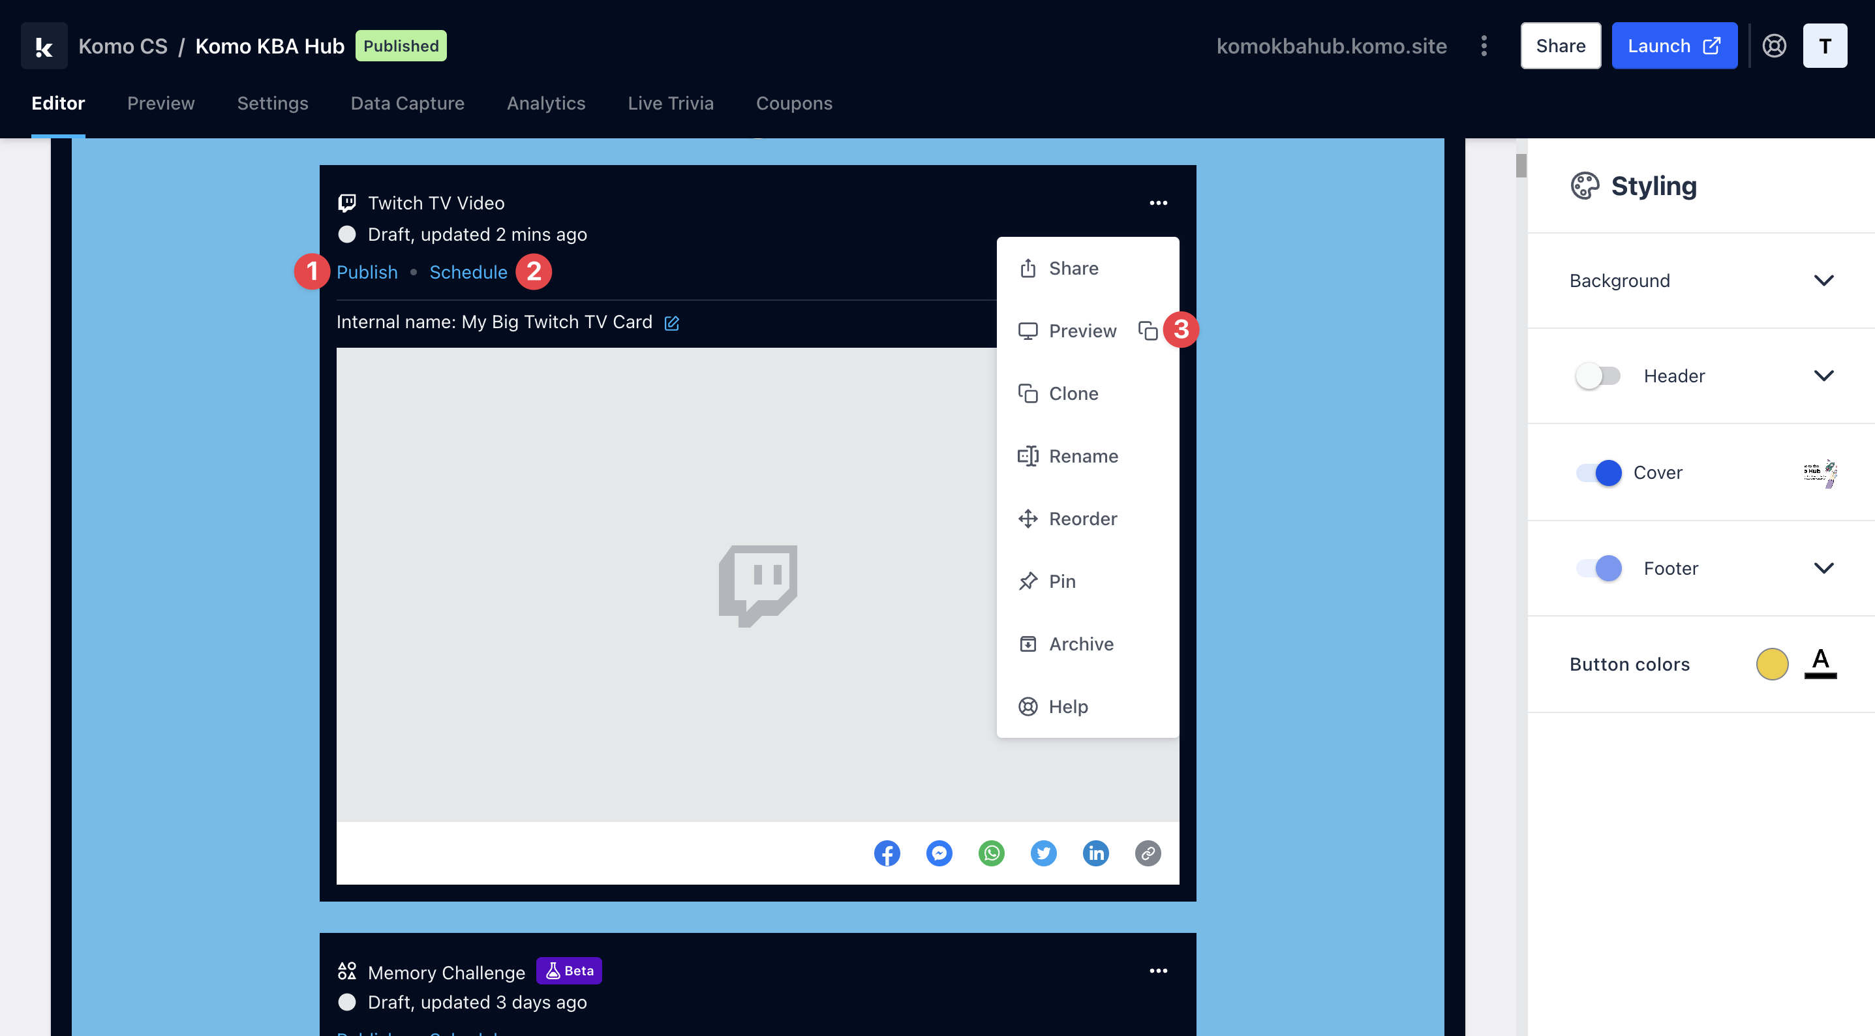1875x1036 pixels.
Task: Expand the Background styling section
Action: pos(1823,281)
